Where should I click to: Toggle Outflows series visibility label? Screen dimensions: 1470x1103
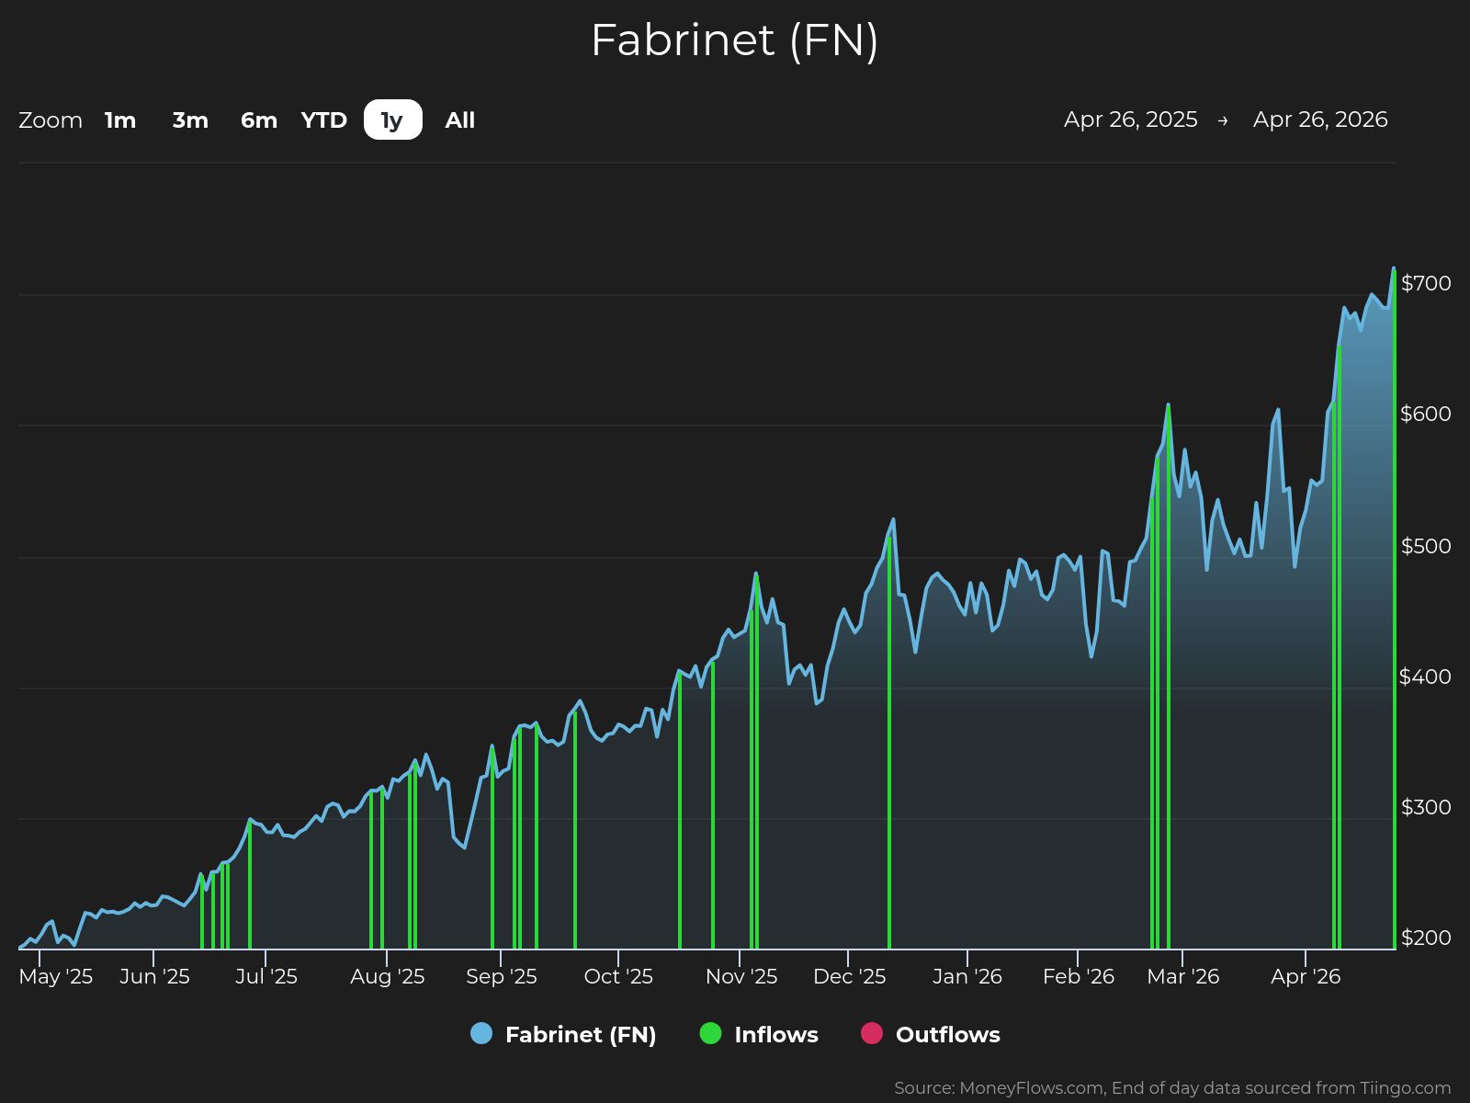(947, 1034)
